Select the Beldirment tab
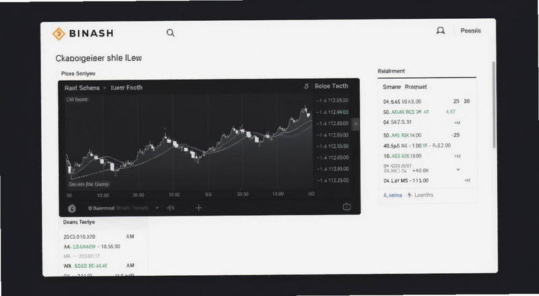This screenshot has height=296, width=539. tap(391, 71)
